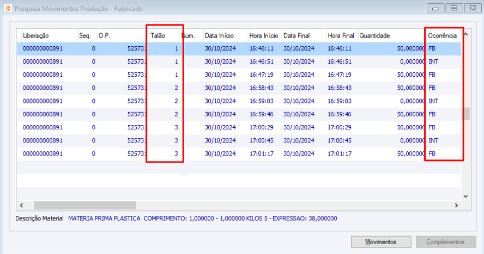Click the Quantidade column header
Viewport: 484px width, 254px height.
click(392, 36)
